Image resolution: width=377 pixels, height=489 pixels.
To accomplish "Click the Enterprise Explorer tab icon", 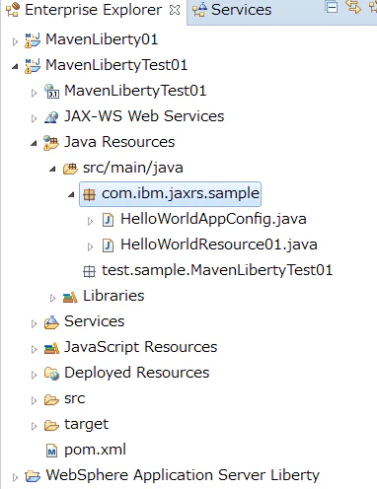I will 13,10.
